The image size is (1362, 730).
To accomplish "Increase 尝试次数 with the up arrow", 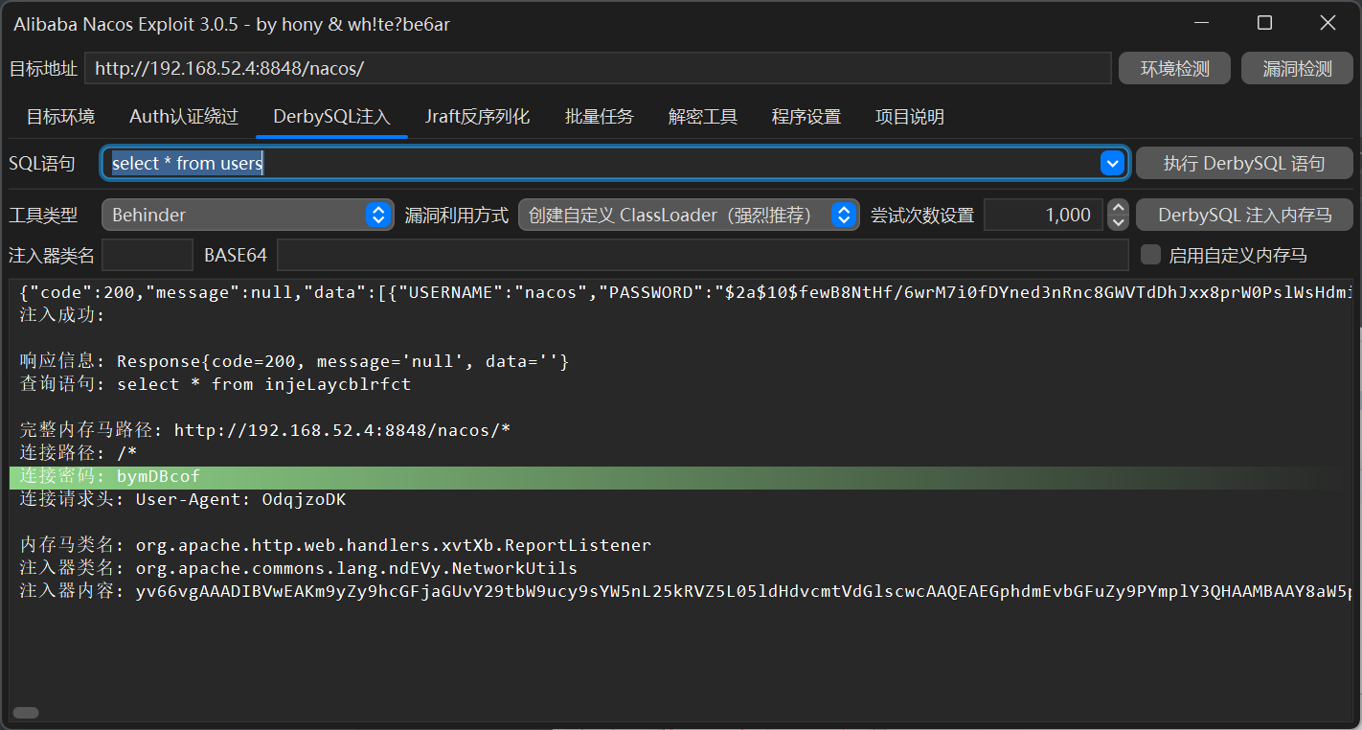I will (x=1118, y=207).
